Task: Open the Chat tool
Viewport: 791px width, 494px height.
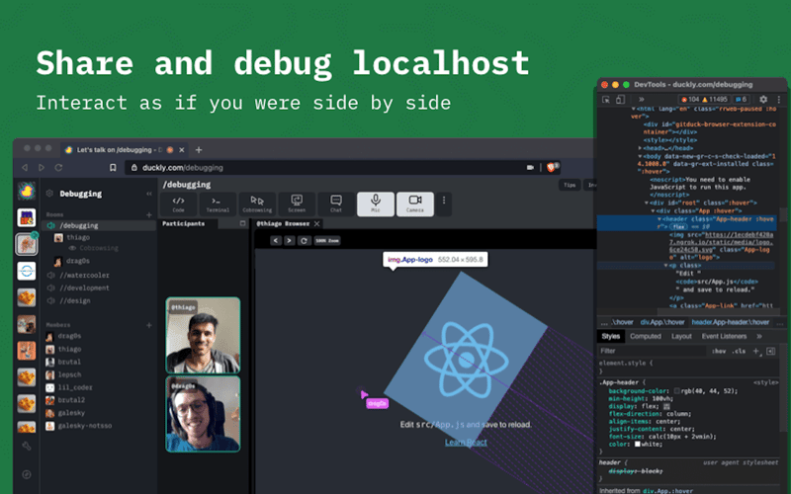Action: pos(336,205)
